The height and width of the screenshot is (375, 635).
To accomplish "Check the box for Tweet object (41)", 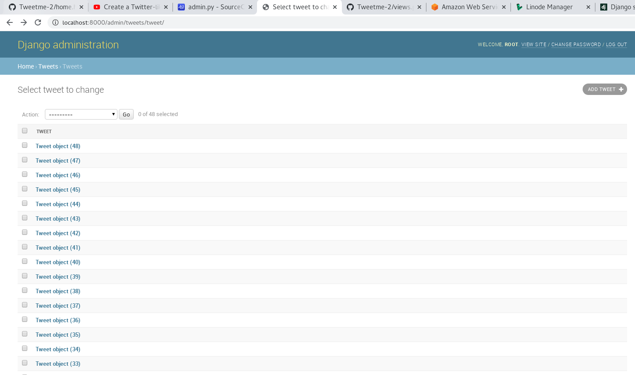I will [x=25, y=247].
